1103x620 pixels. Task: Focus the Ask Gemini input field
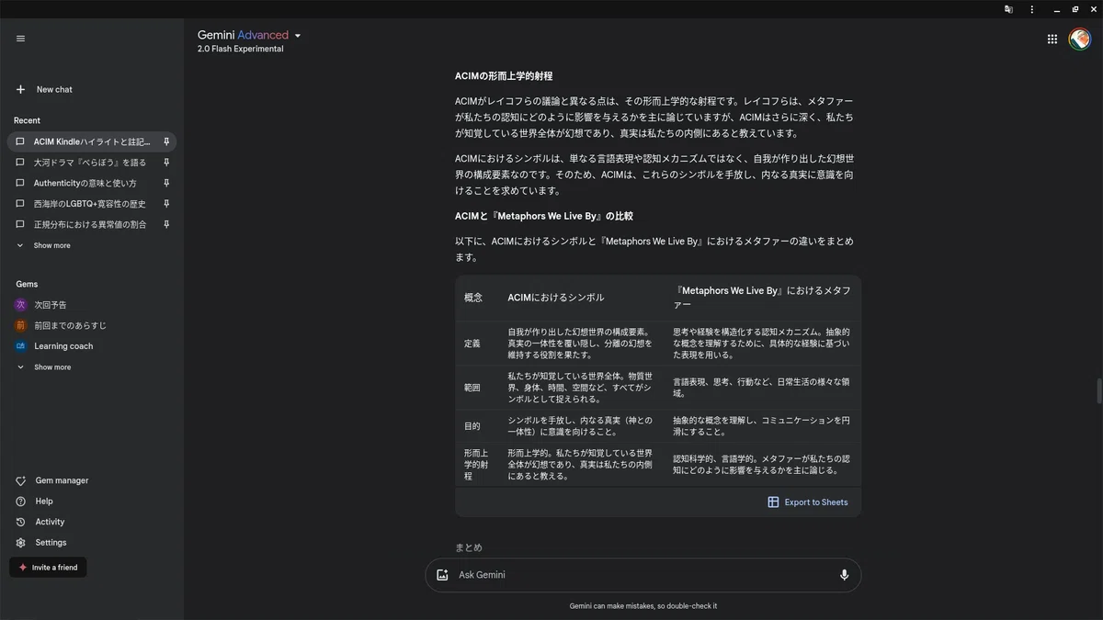643,575
